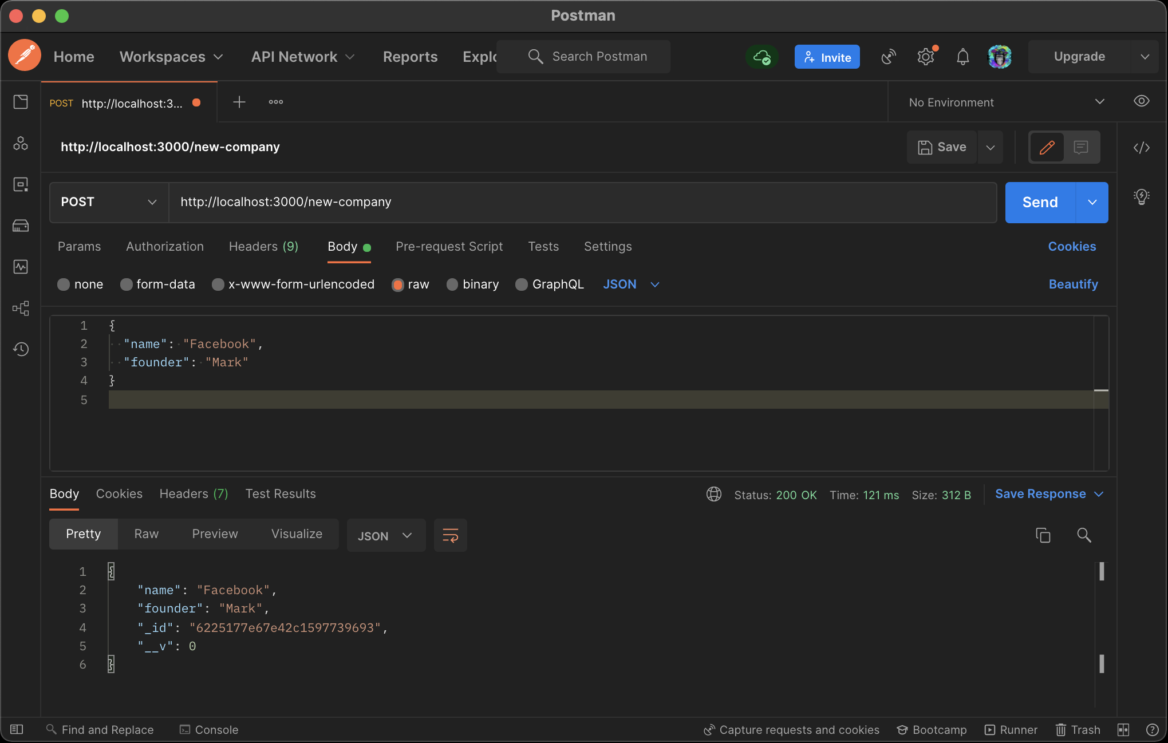Open the POST method dropdown
This screenshot has width=1168, height=743.
pos(108,202)
